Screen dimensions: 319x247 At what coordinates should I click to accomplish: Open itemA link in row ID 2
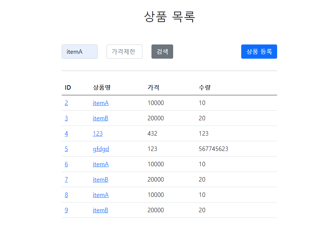click(101, 103)
